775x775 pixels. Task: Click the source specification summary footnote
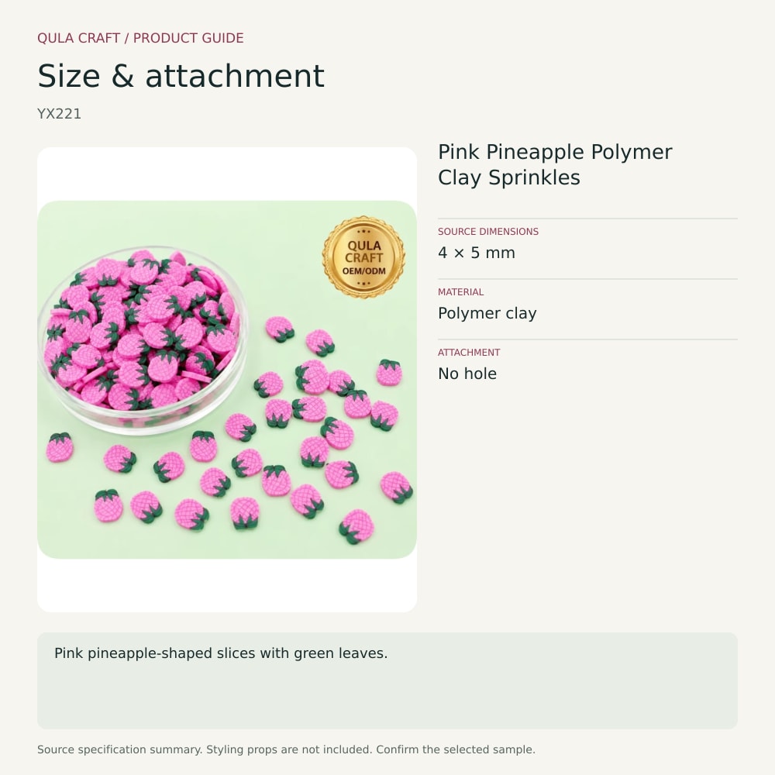[x=286, y=749]
